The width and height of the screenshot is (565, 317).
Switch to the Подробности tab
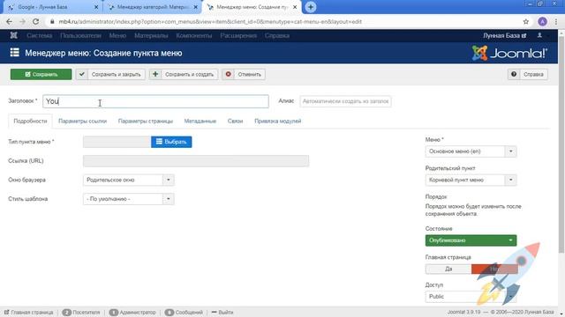coord(30,122)
